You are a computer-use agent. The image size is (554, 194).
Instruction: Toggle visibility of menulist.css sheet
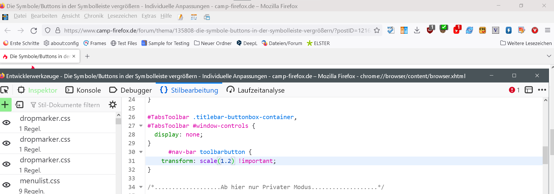click(6, 185)
